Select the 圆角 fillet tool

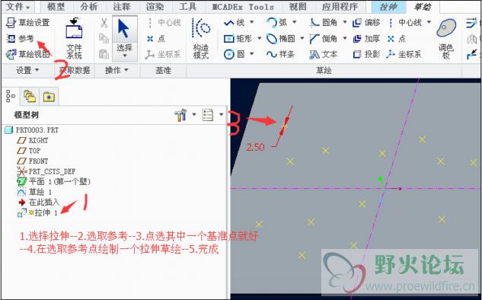pos(324,22)
